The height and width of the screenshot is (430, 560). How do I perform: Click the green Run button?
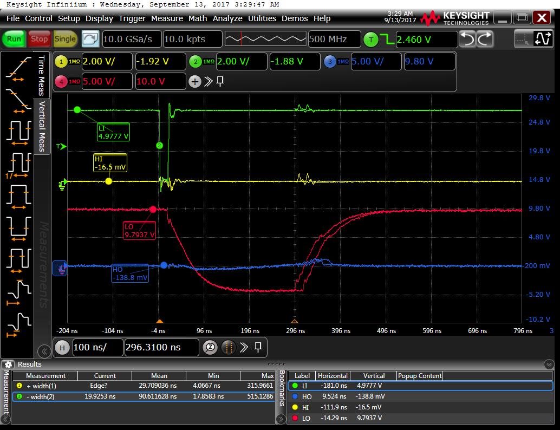click(x=14, y=39)
